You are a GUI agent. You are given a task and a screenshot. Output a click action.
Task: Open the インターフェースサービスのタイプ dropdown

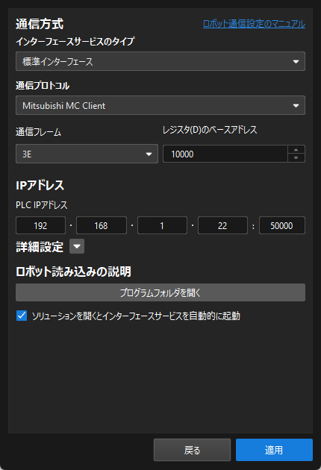pyautogui.click(x=160, y=61)
